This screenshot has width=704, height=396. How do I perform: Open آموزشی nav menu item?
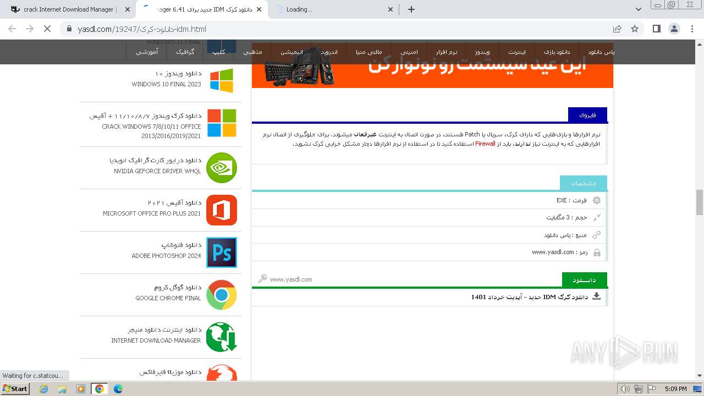click(x=147, y=52)
